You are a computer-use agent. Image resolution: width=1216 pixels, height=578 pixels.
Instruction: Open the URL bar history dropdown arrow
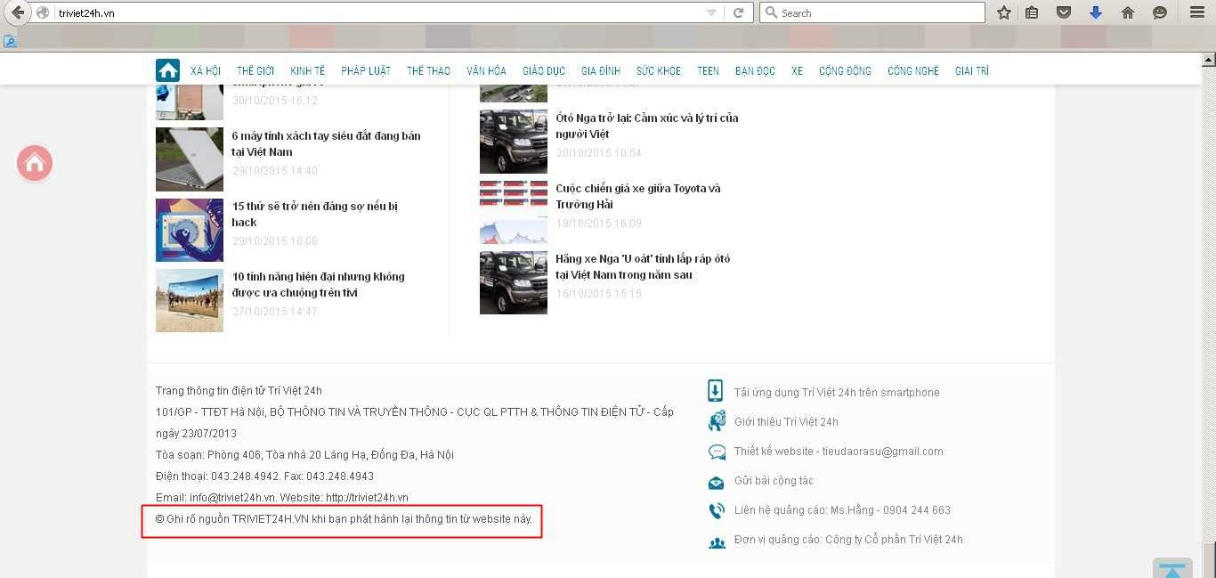click(711, 12)
